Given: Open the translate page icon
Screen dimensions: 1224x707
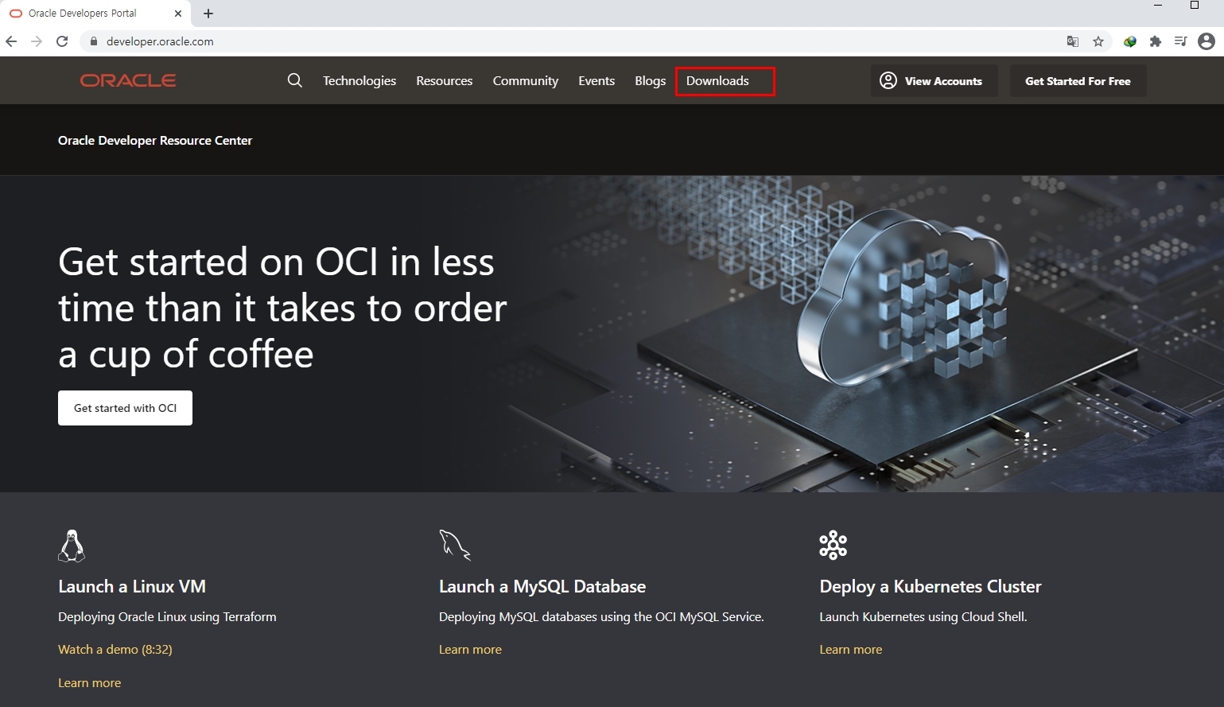Looking at the screenshot, I should [x=1073, y=41].
